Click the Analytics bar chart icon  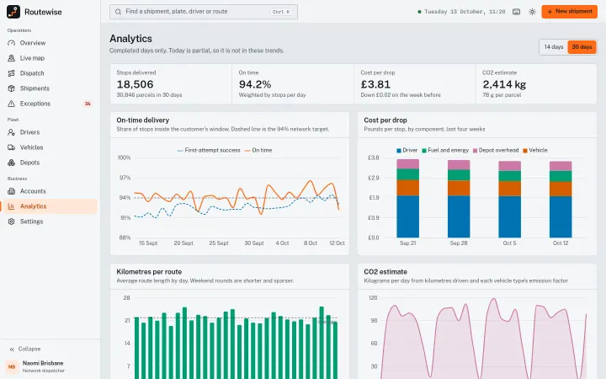point(11,206)
